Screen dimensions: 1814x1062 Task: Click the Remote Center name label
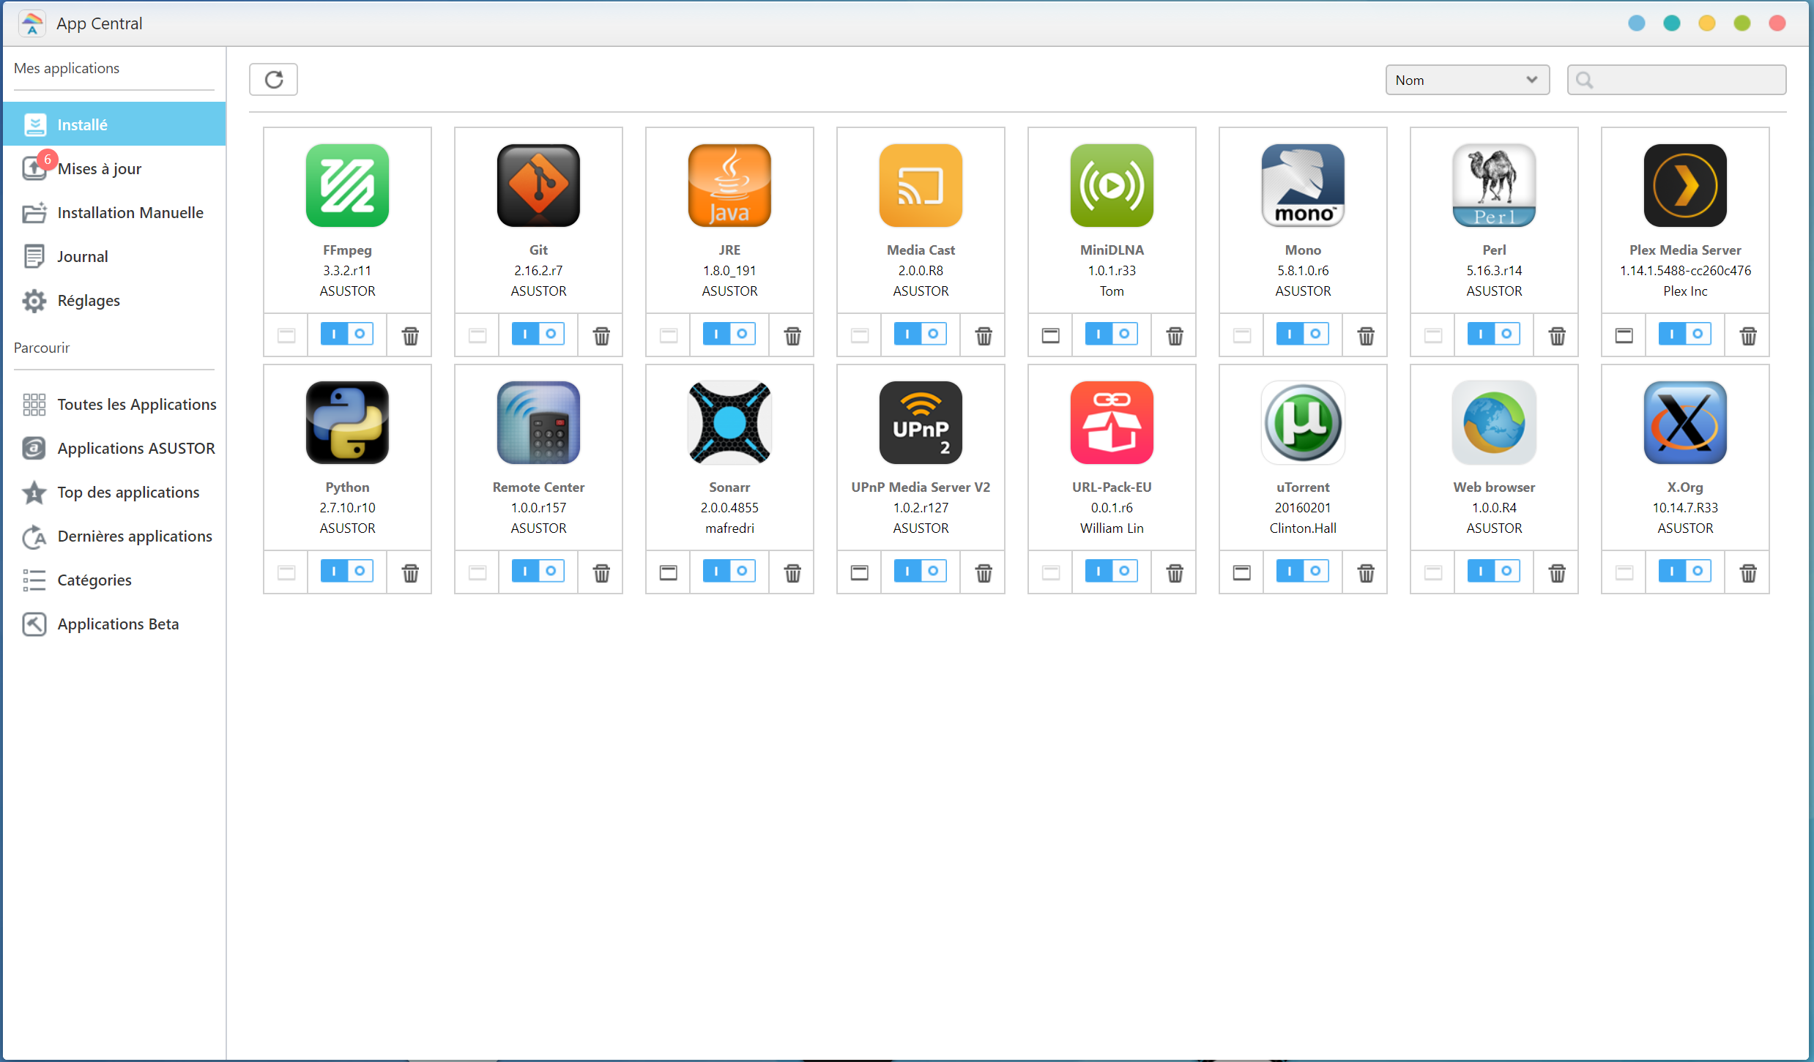(538, 487)
